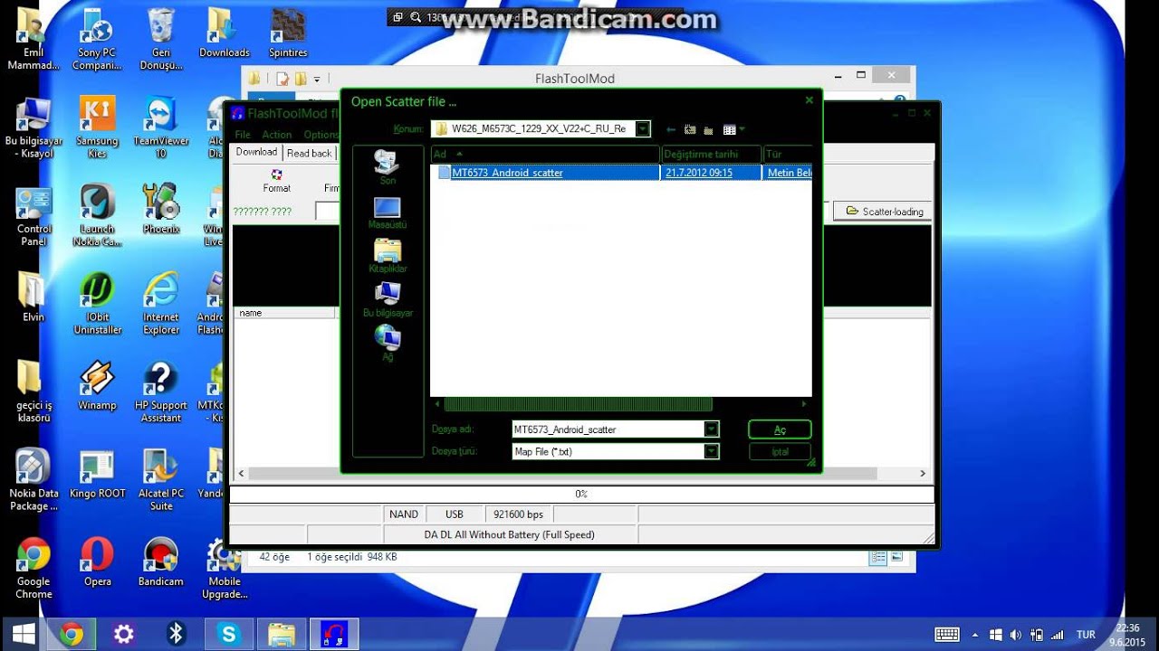This screenshot has width=1159, height=651.
Task: Sort by Değiştirme tarihi column
Action: tap(712, 155)
